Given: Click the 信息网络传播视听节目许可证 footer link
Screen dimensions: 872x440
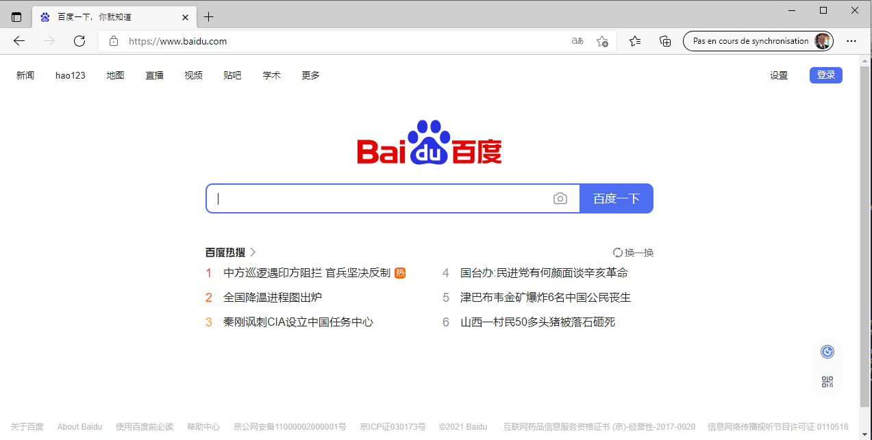Looking at the screenshot, I should coord(778,427).
